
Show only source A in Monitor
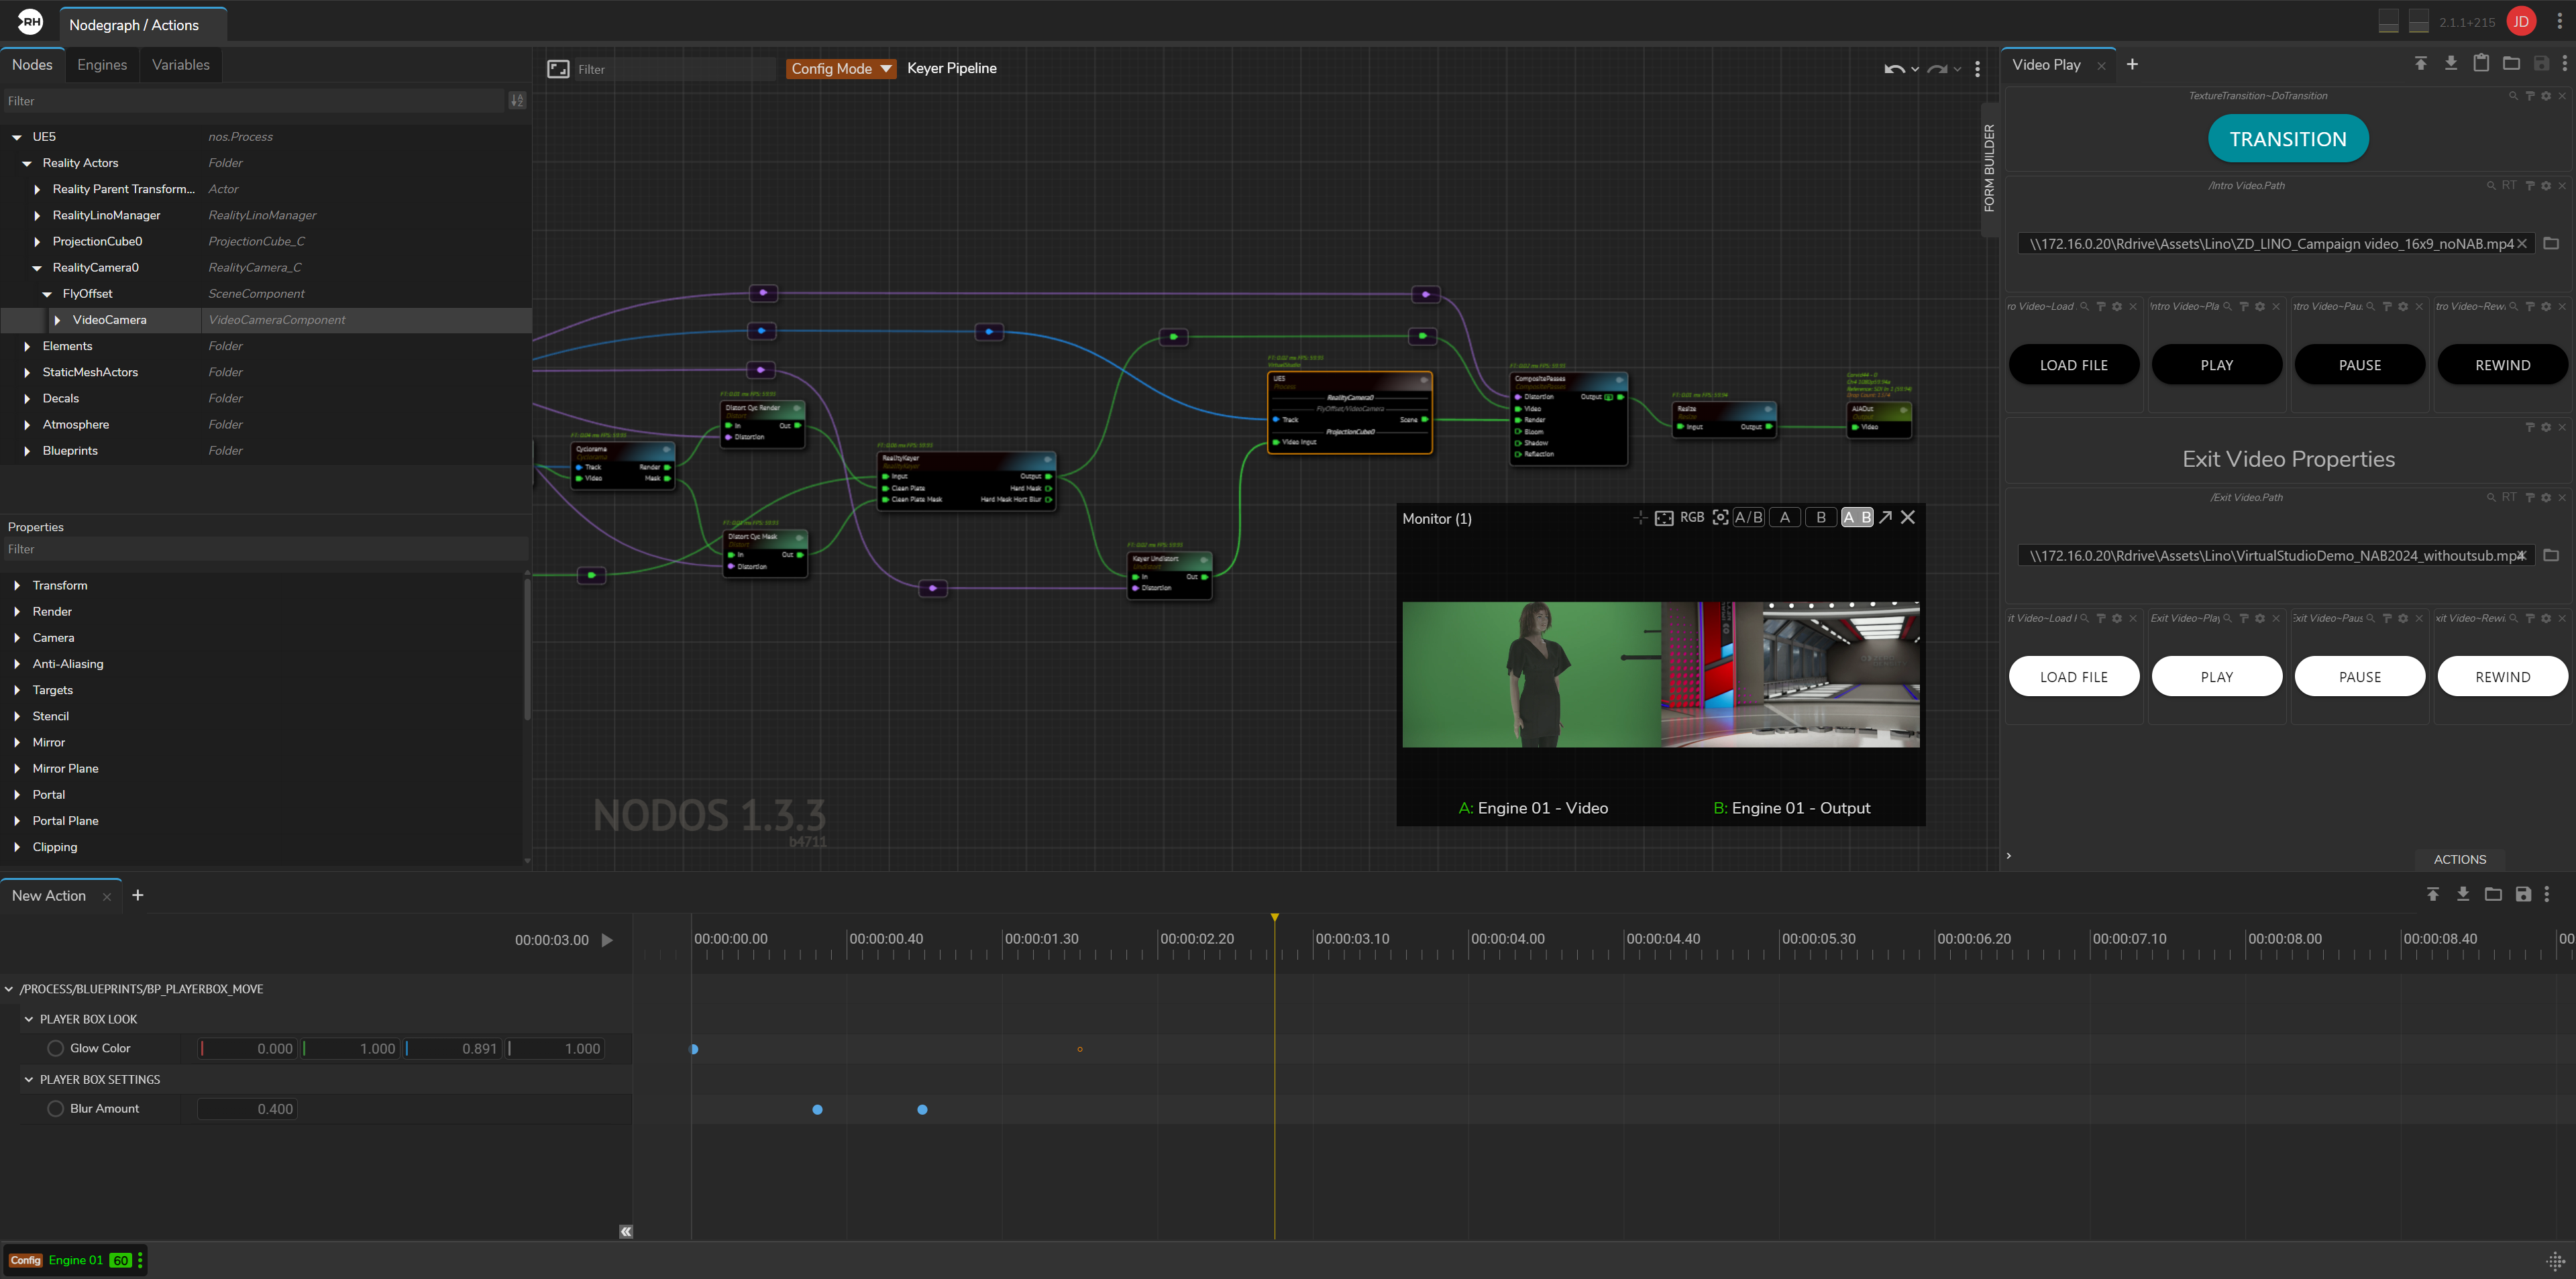click(1785, 517)
